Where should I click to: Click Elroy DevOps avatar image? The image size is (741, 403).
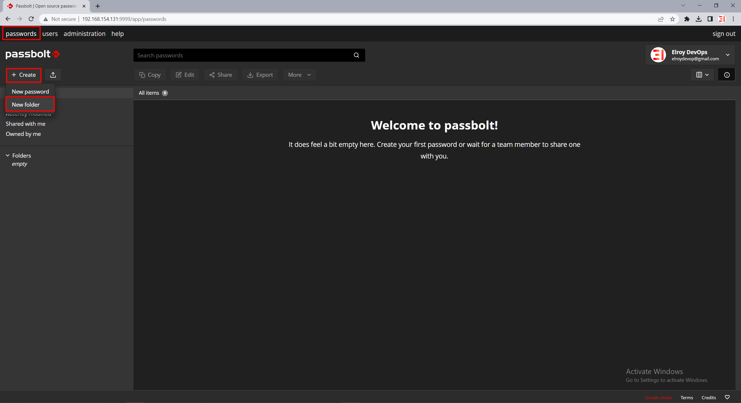[658, 55]
